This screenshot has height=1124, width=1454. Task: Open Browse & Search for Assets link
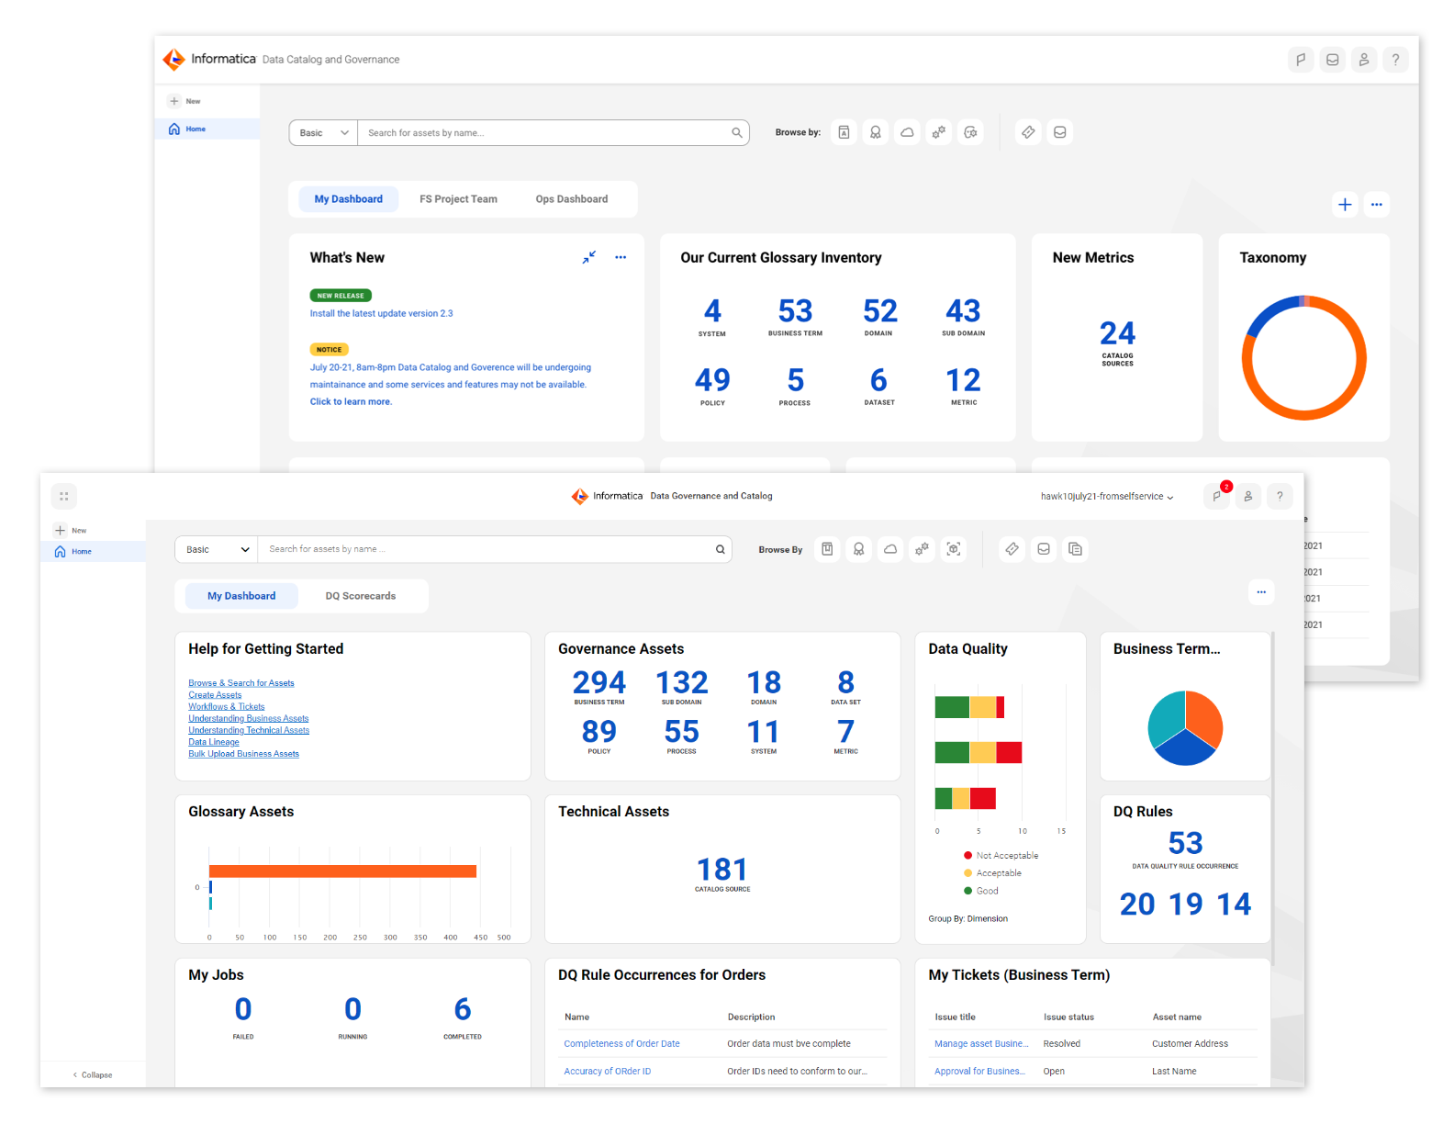[x=241, y=683]
